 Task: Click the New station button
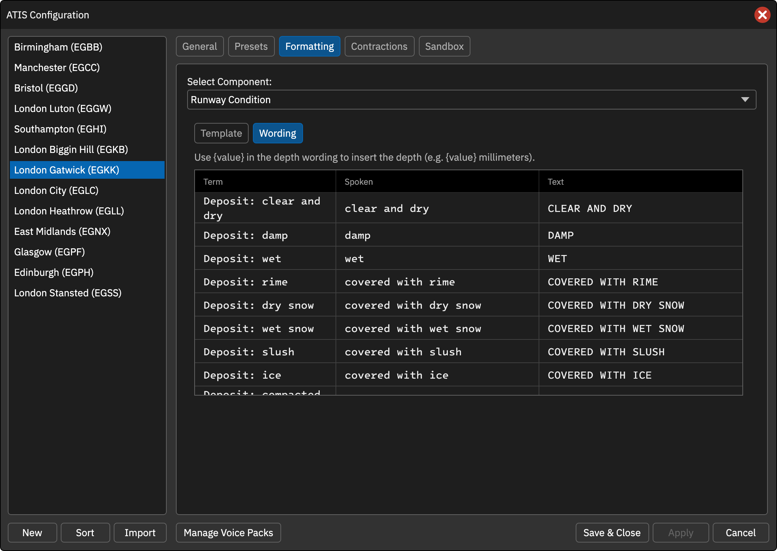tap(32, 533)
